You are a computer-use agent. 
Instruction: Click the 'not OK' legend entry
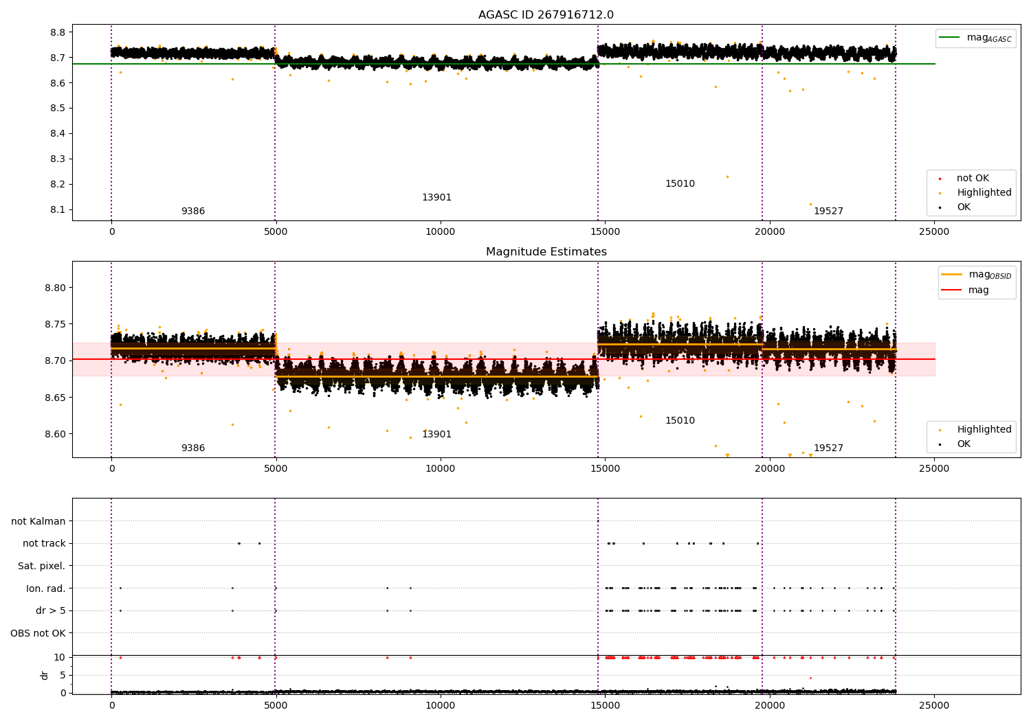coord(973,179)
